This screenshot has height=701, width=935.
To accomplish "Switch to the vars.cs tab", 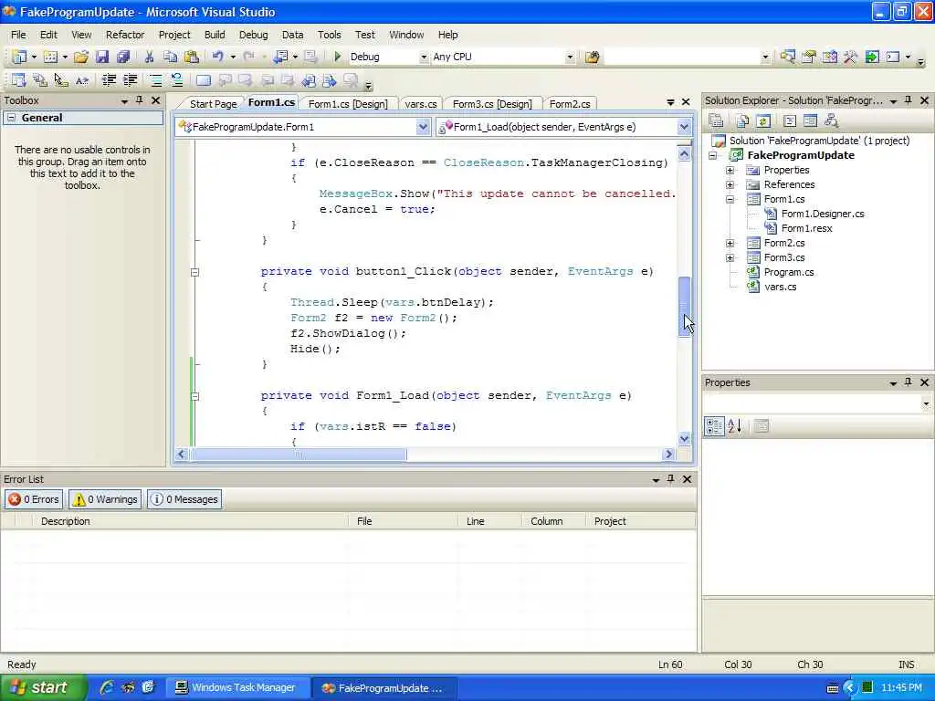I will pyautogui.click(x=420, y=104).
